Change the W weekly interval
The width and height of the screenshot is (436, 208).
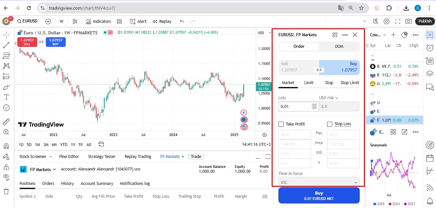point(62,21)
